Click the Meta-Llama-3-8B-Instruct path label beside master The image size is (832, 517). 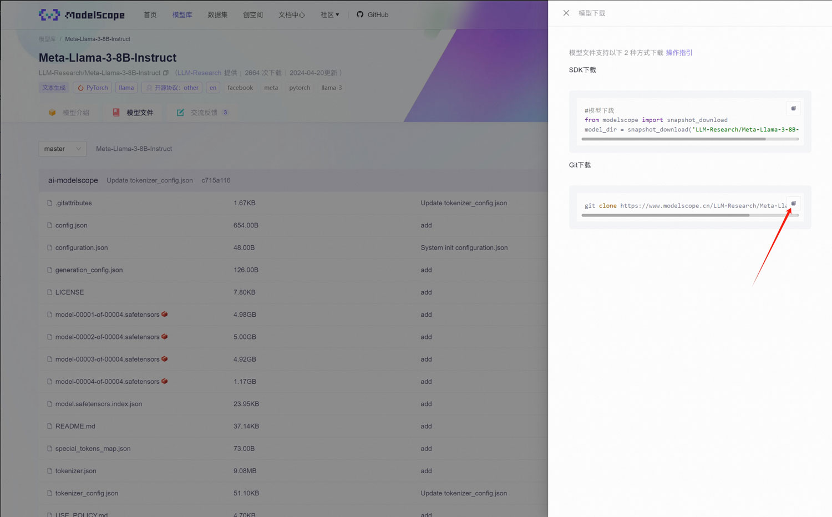pos(134,149)
